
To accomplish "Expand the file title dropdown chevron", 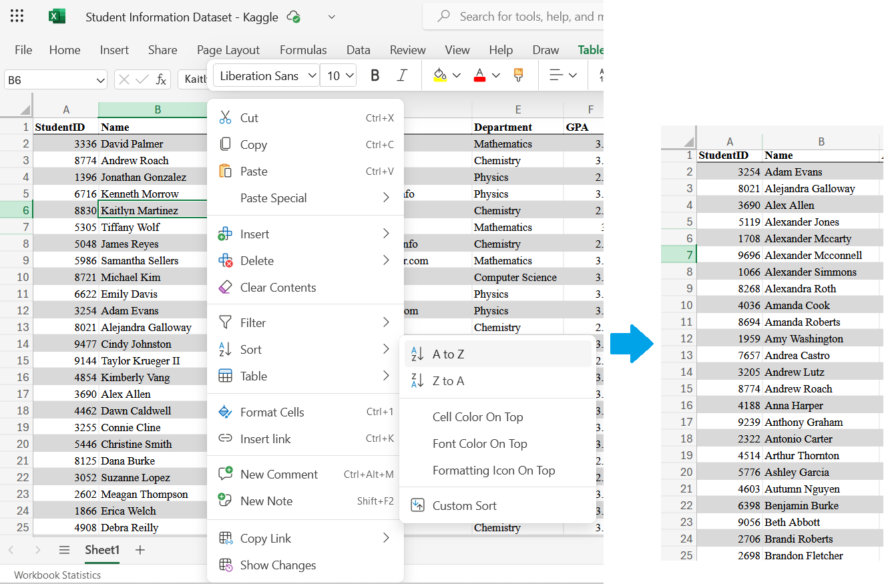I will coord(332,17).
